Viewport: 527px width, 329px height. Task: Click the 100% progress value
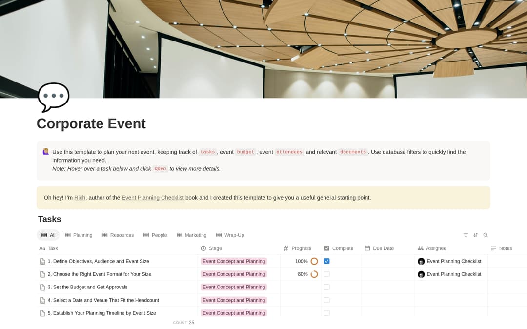302,261
